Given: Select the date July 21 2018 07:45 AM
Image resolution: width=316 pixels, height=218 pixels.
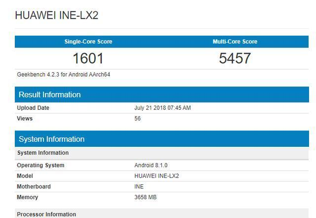Looking at the screenshot, I should click(162, 108).
